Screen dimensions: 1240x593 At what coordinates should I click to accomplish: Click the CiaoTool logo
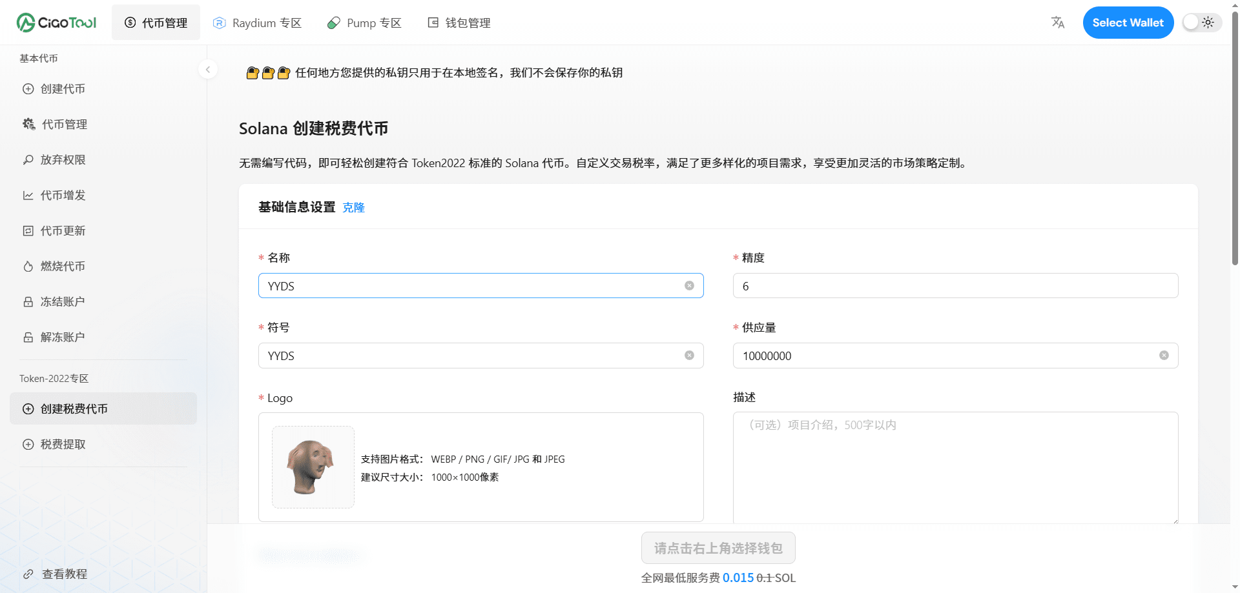(x=56, y=23)
